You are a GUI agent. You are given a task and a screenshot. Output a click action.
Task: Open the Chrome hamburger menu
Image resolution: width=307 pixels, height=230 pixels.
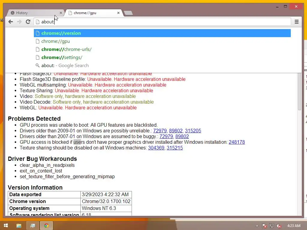[x=297, y=22]
